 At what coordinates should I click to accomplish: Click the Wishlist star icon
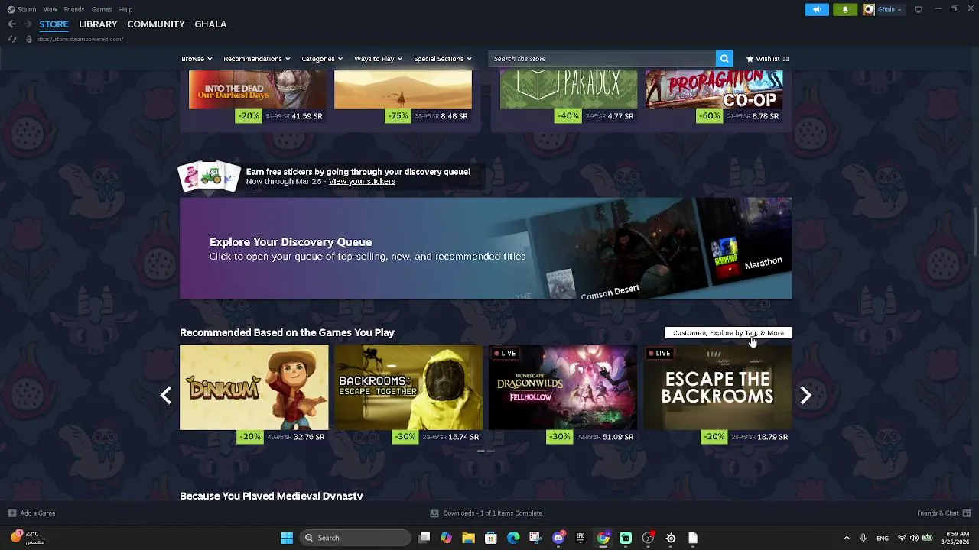[x=750, y=59]
